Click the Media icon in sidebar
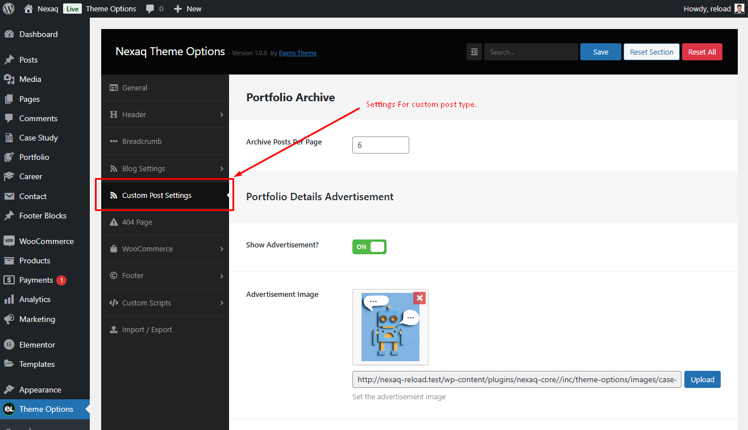The image size is (748, 430). (x=9, y=79)
